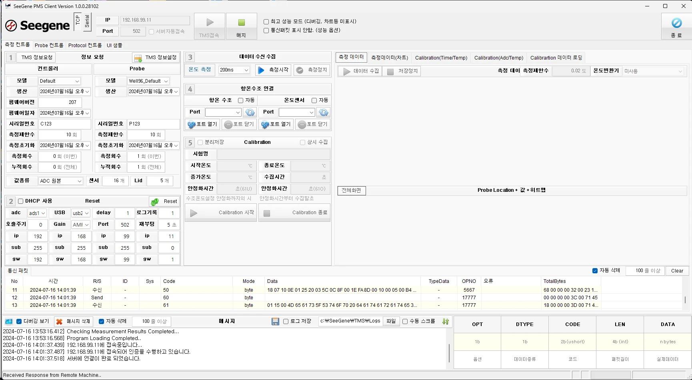Enable 수동 스크롤 checkbox
The height and width of the screenshot is (380, 692).
(405, 321)
